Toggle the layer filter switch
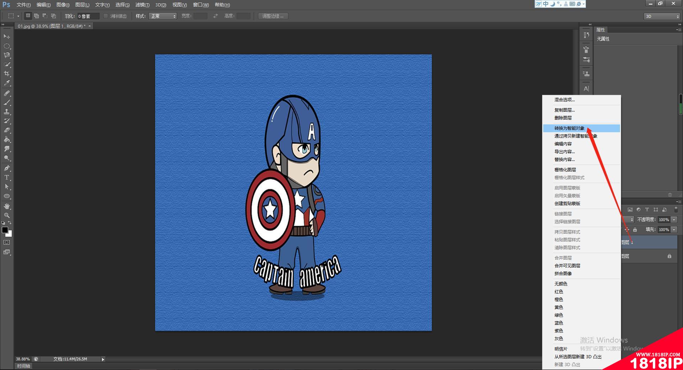 676,210
